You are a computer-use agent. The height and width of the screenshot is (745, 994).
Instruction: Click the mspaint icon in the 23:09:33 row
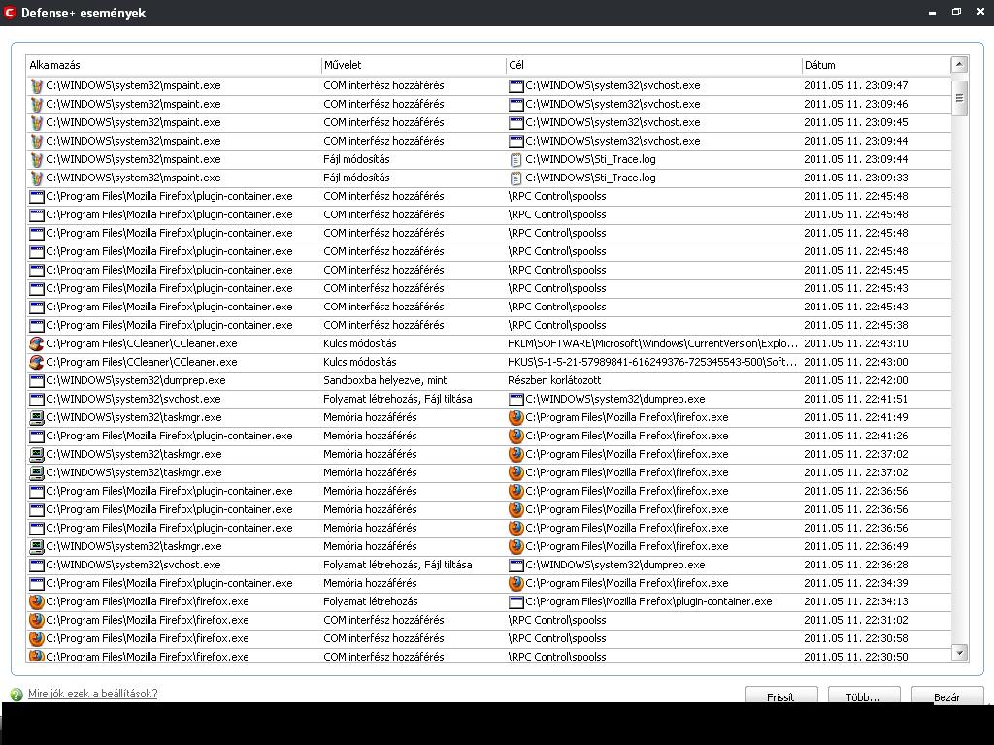pos(37,178)
